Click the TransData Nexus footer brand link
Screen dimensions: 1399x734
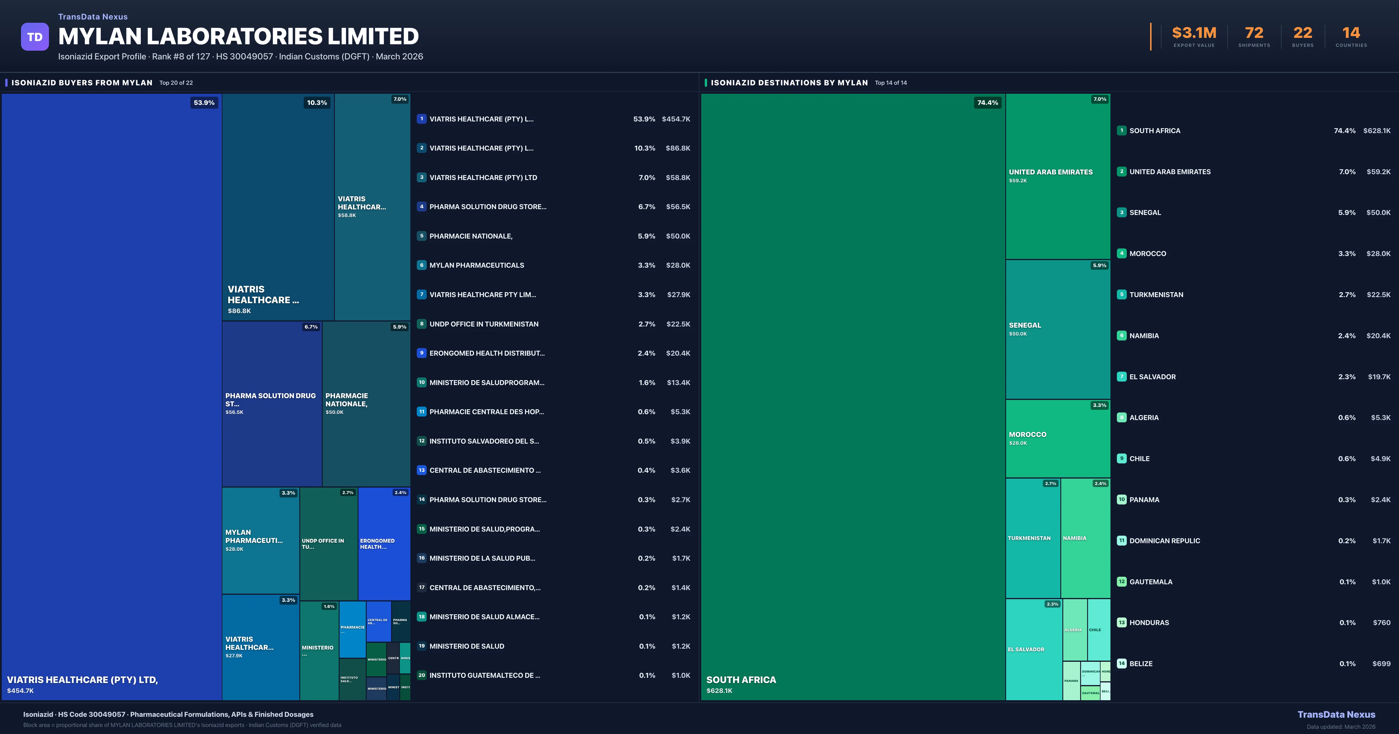(x=1336, y=714)
